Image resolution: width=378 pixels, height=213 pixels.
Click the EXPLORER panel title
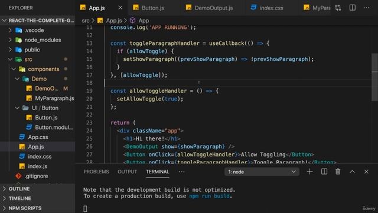coord(21,8)
